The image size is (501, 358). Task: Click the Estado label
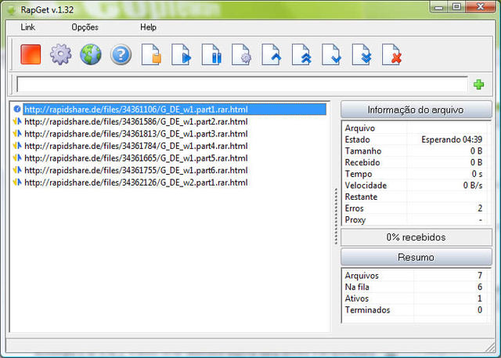357,139
